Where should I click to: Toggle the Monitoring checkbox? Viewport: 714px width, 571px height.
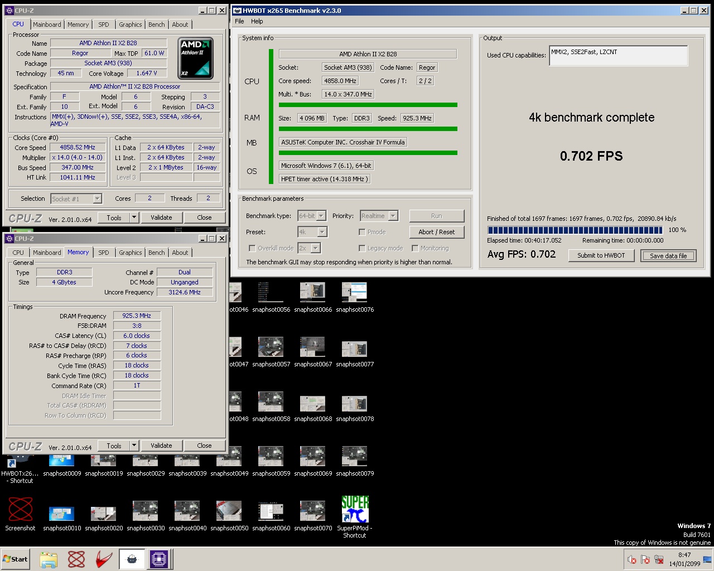[x=415, y=248]
